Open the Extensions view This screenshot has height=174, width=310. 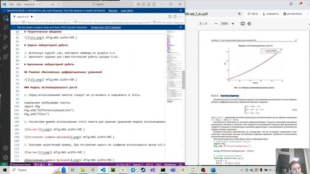pos(5,57)
